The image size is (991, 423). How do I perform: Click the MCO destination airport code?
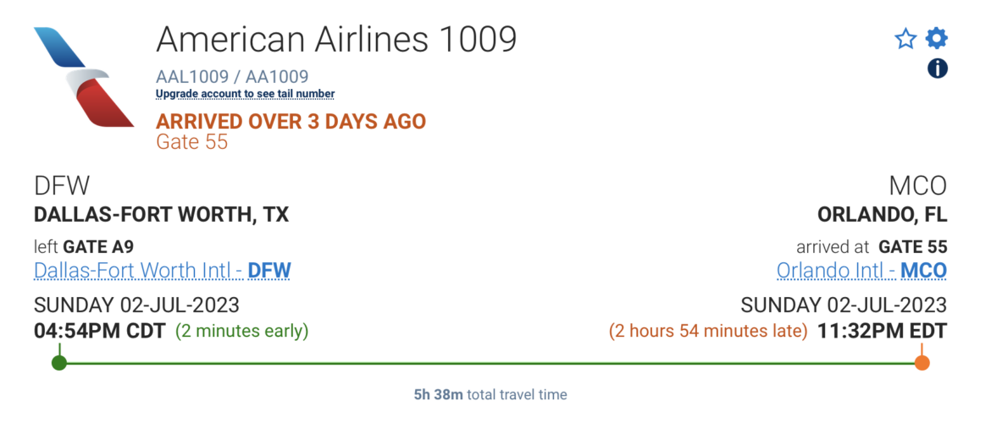click(x=918, y=186)
